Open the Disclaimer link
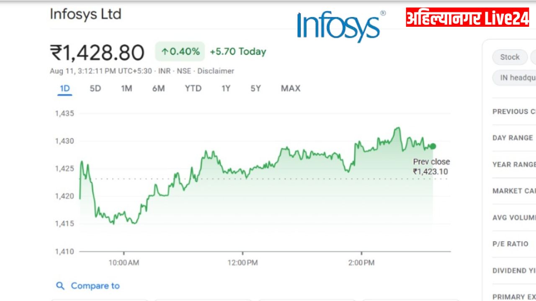This screenshot has height=301, width=536. pyautogui.click(x=216, y=71)
